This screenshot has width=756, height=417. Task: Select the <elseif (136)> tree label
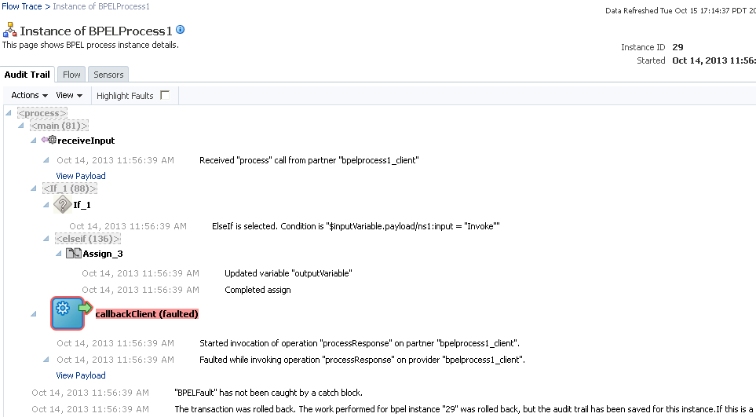pyautogui.click(x=88, y=239)
